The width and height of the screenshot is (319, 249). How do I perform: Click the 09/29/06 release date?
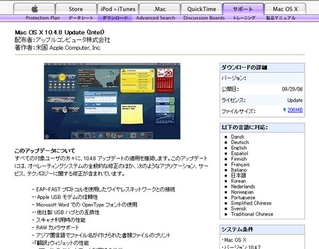coord(292,89)
